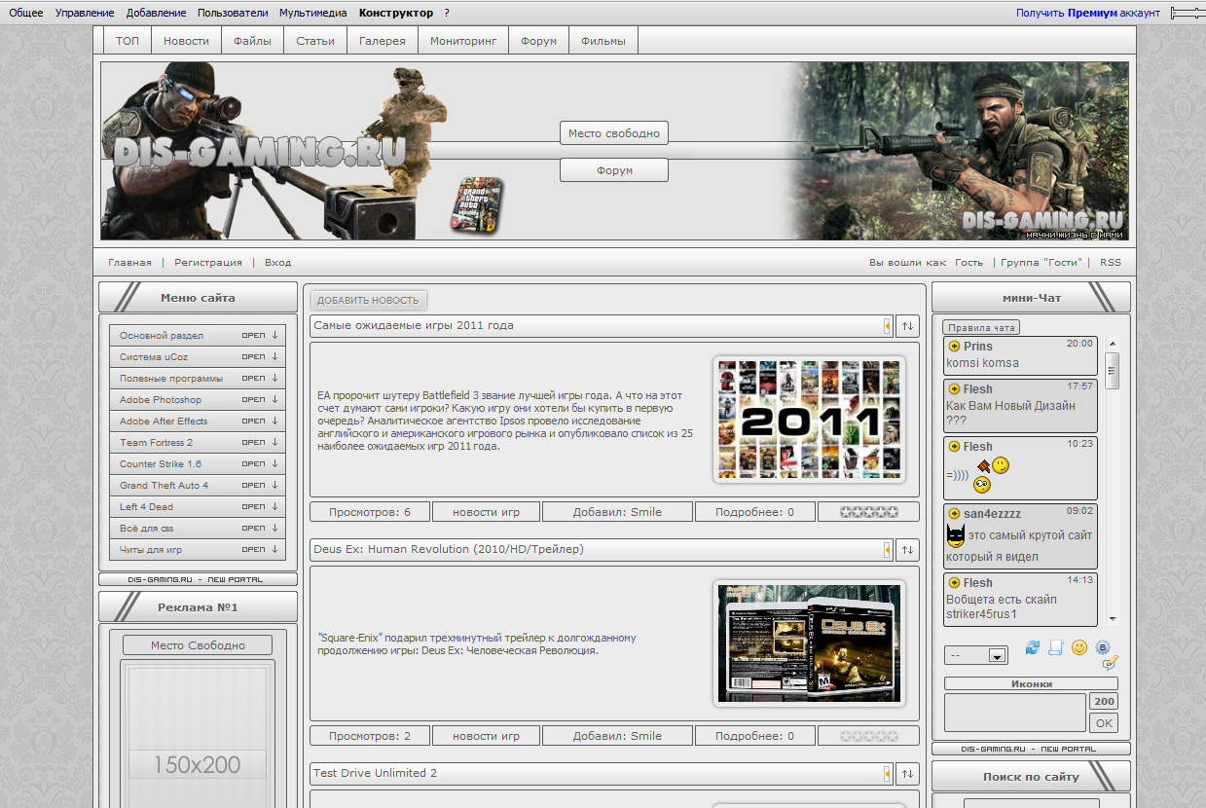Viewport: 1206px width, 808px height.
Task: Switch to the 'Файлы' tab
Action: click(x=252, y=41)
